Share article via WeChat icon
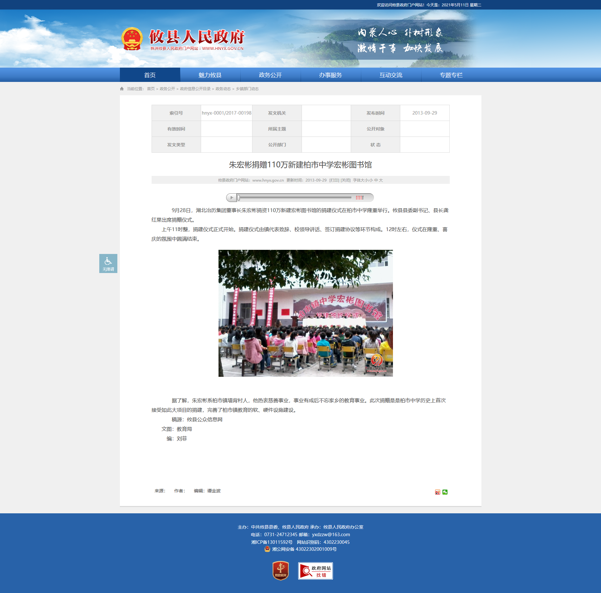The height and width of the screenshot is (593, 601). (445, 492)
